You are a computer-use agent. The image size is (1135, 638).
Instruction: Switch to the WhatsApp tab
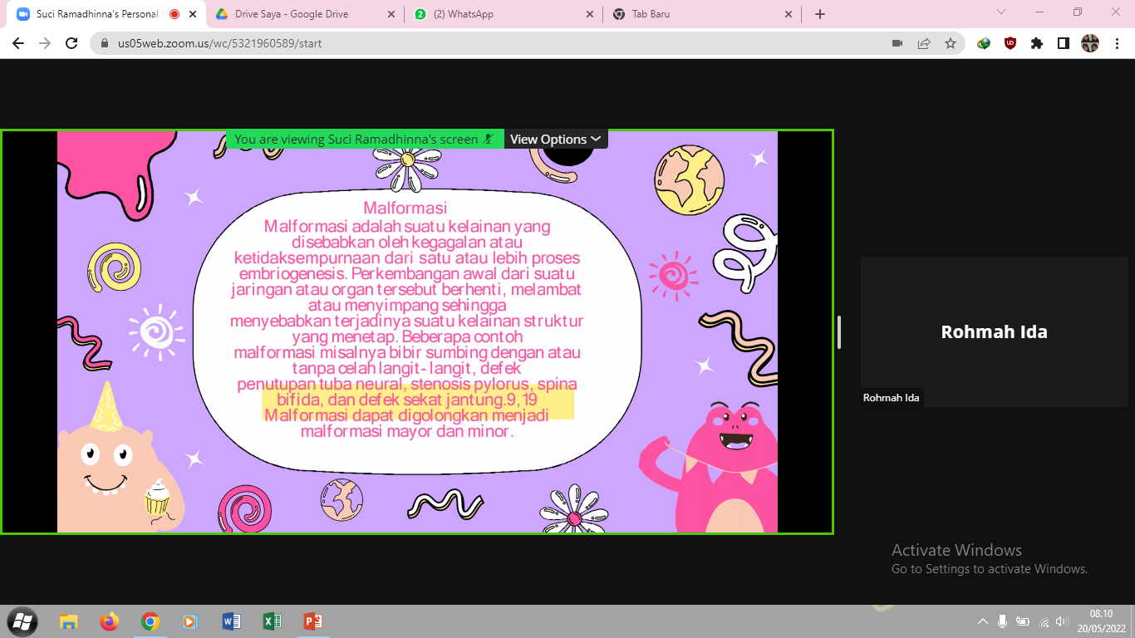(504, 14)
